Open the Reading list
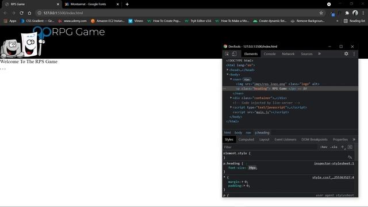The width and height of the screenshot is (368, 207). tap(354, 21)
